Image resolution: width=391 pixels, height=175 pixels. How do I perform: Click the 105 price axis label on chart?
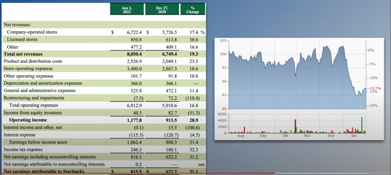223,41
